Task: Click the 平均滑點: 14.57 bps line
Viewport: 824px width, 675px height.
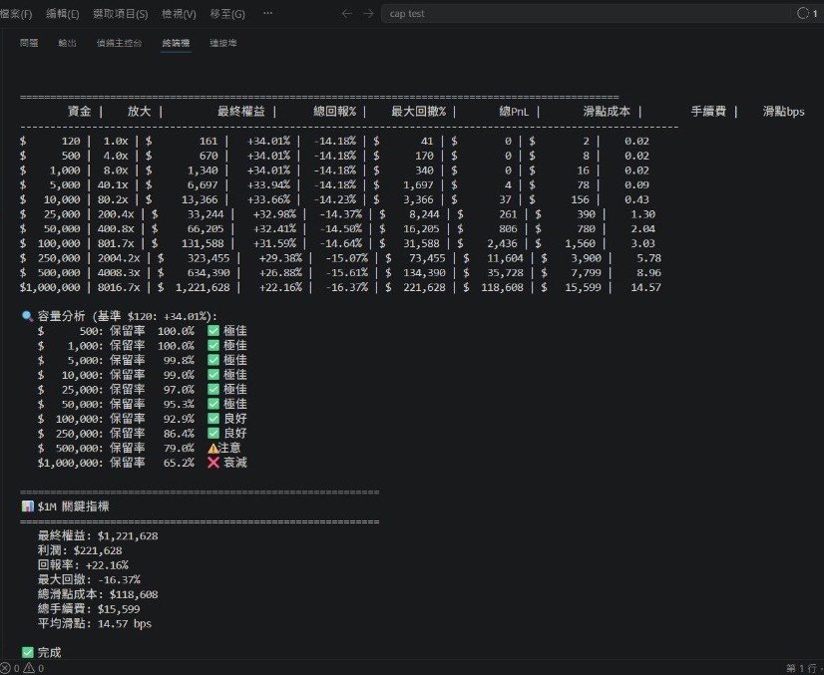Action: point(95,624)
